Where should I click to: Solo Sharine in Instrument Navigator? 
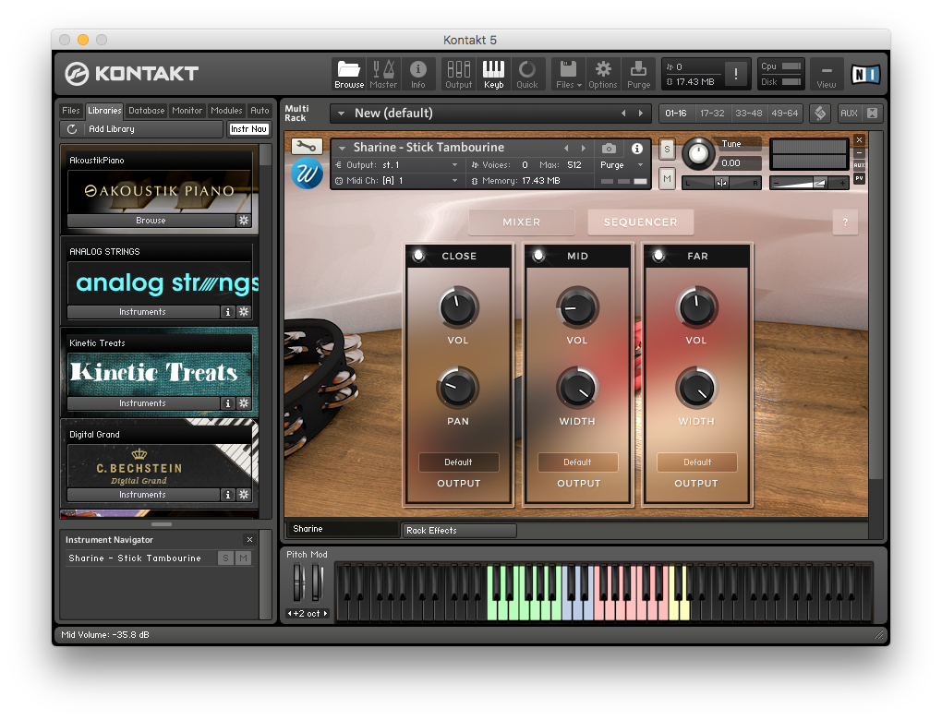click(x=225, y=558)
